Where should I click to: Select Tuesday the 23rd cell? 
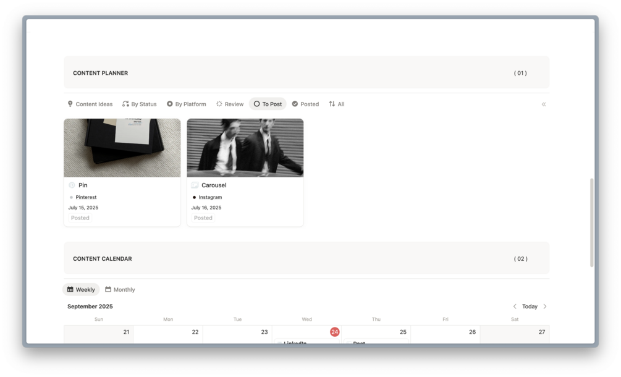pos(237,334)
